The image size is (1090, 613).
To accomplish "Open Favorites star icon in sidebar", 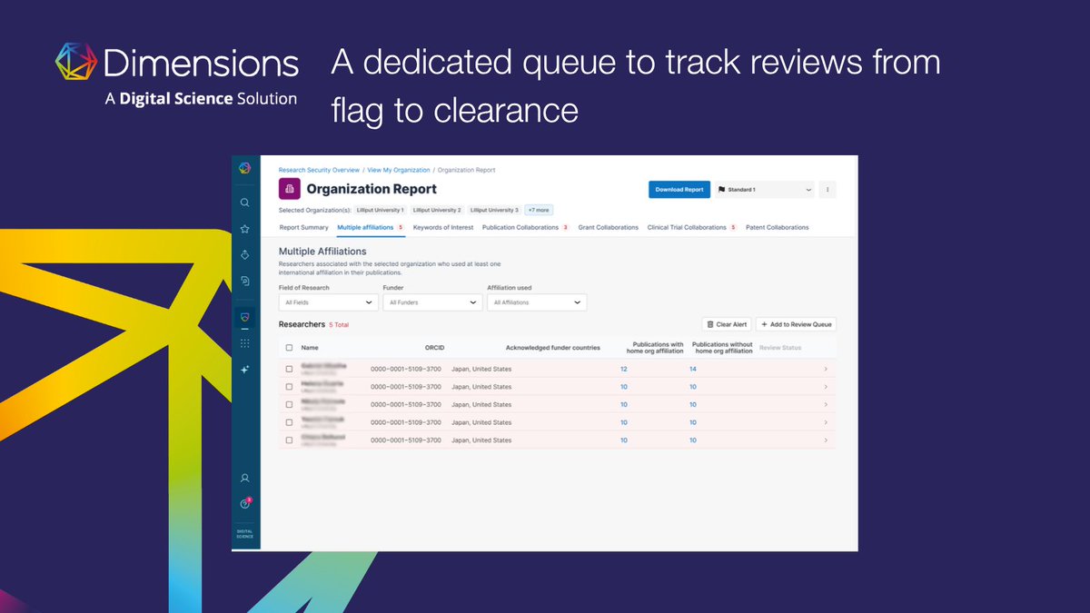I will (x=244, y=229).
